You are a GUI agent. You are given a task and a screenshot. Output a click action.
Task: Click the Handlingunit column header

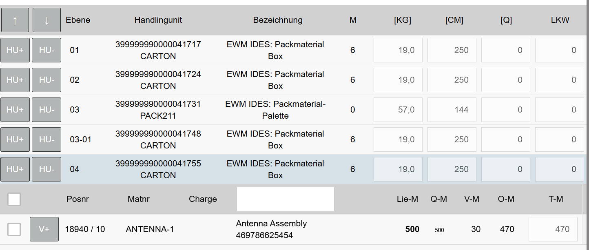(x=158, y=20)
